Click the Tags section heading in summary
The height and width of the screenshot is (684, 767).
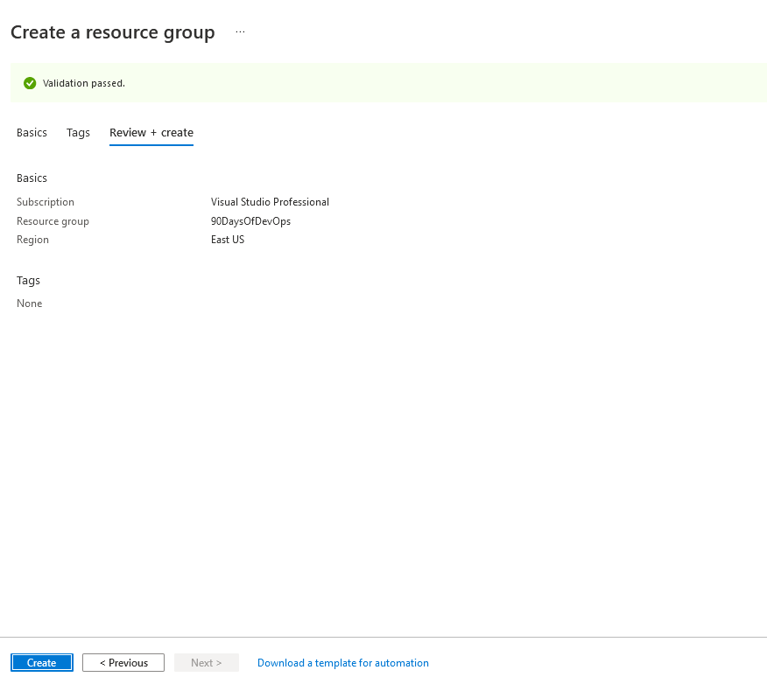[28, 281]
